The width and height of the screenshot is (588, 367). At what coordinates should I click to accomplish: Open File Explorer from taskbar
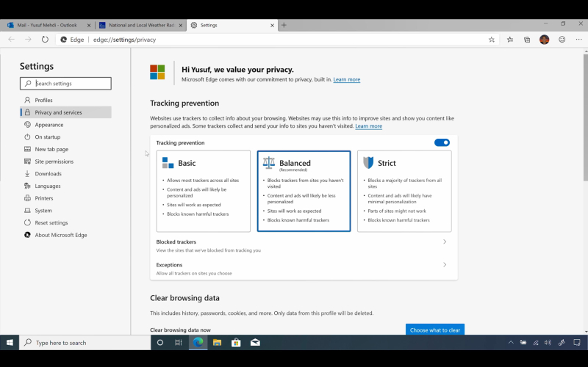[x=217, y=343]
